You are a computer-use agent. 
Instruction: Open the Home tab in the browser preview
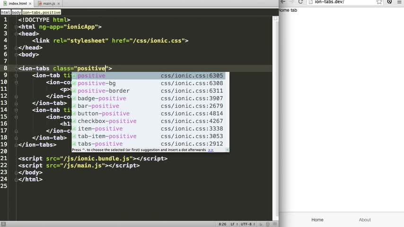coord(317,220)
